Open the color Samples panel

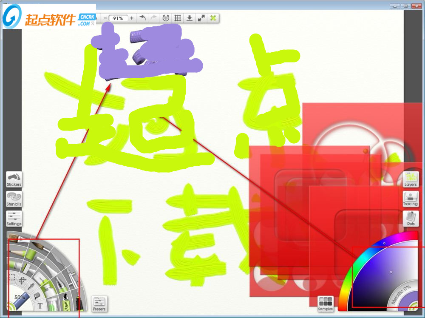(x=325, y=304)
